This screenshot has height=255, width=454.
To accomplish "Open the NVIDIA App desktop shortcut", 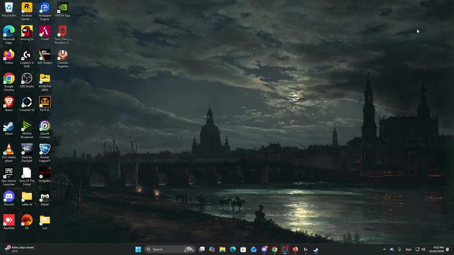I will pos(63,10).
